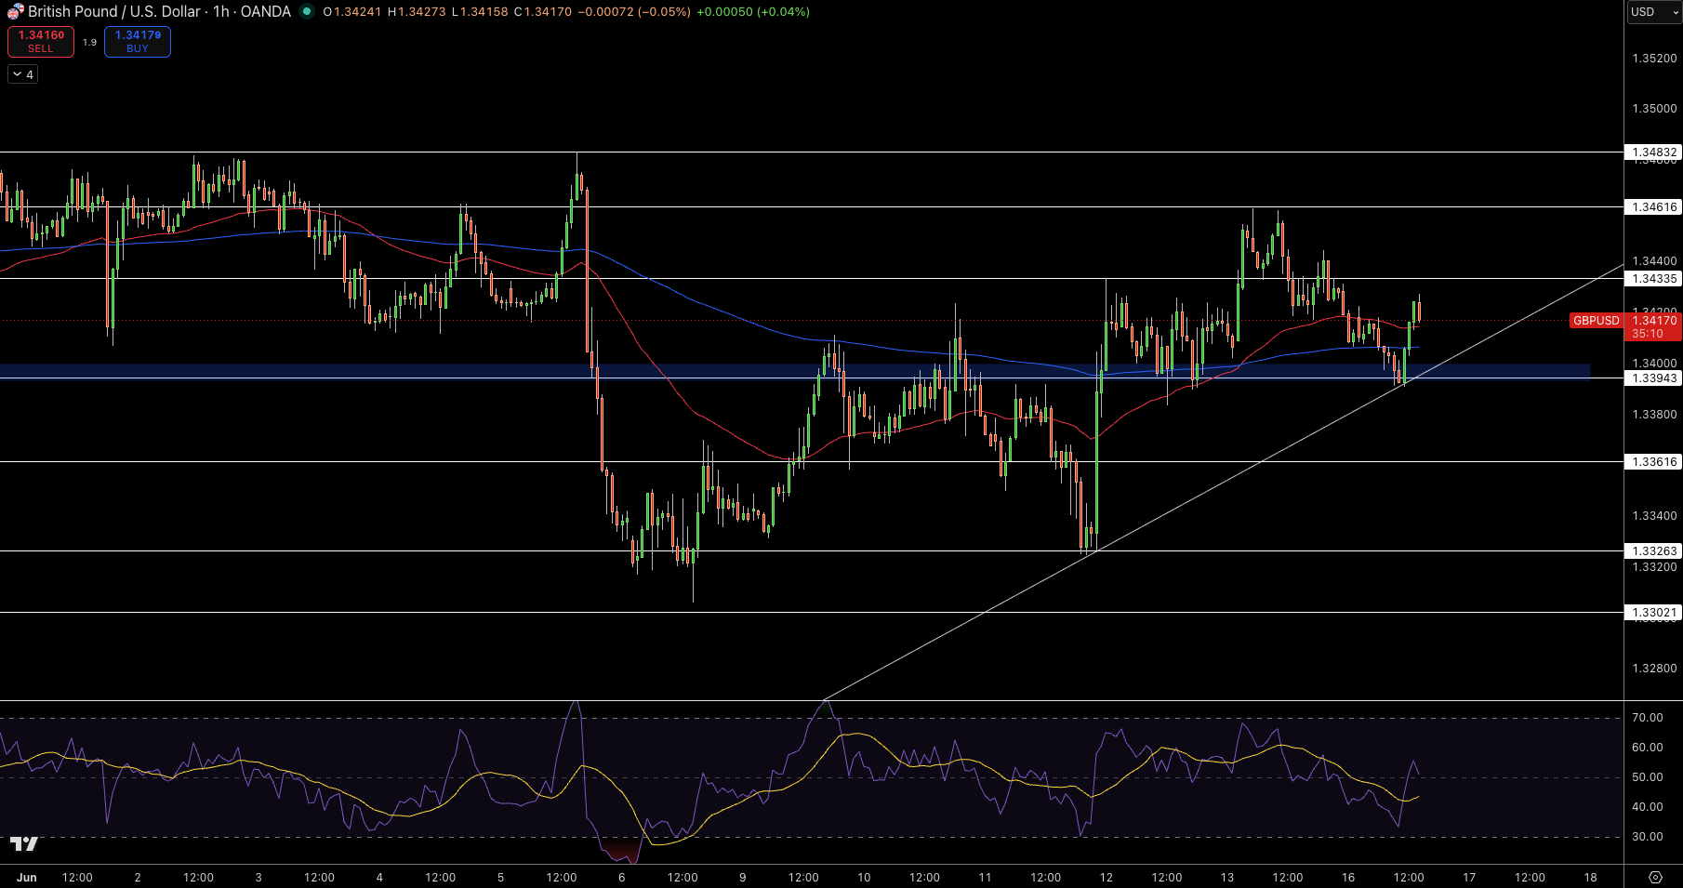
Task: Click the red −0.00072 (−0.05%) change value
Action: coord(634,12)
